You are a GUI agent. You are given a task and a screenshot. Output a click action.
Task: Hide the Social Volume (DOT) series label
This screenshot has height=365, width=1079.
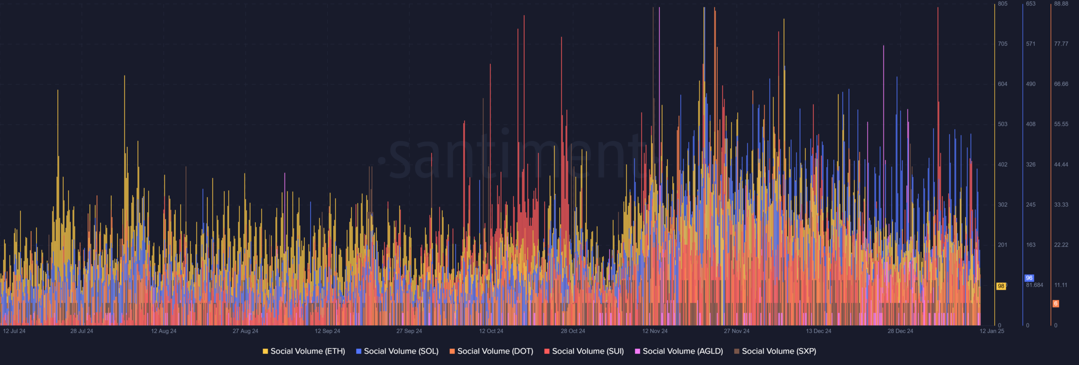click(495, 351)
